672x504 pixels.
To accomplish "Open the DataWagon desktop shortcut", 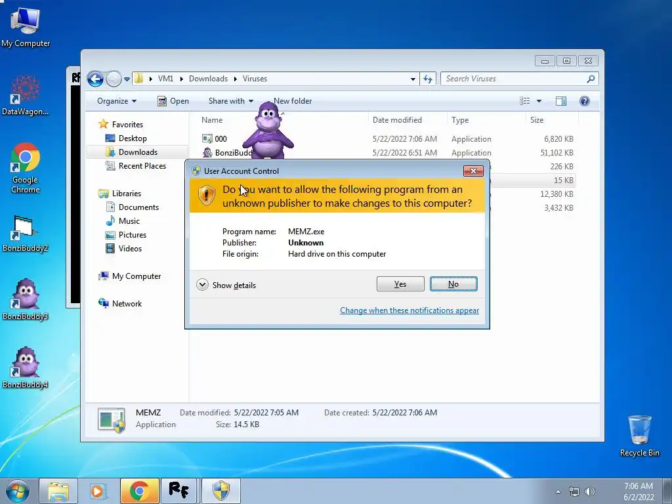I will (26, 95).
